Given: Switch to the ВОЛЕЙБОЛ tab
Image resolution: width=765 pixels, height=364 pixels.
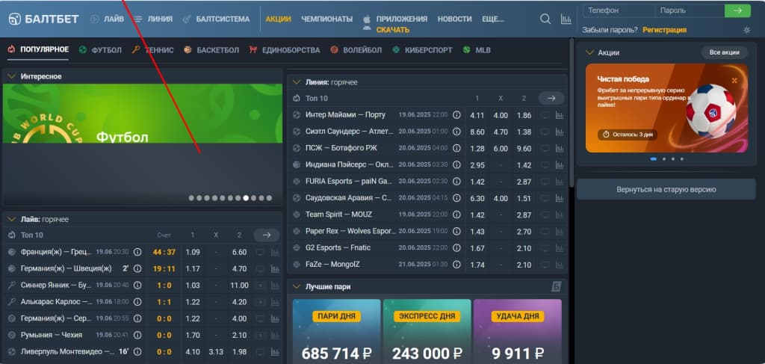Looking at the screenshot, I should coord(356,50).
